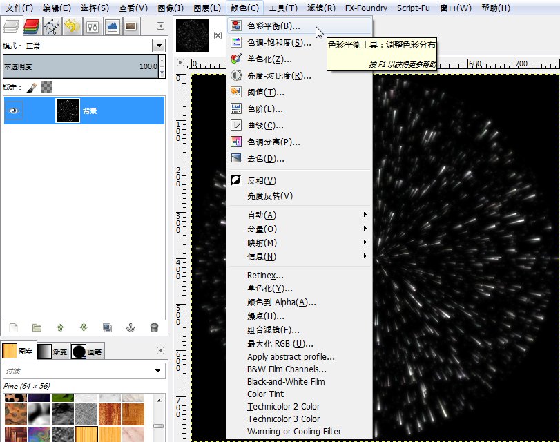Choose Color Tint menu entry

pyautogui.click(x=299, y=394)
